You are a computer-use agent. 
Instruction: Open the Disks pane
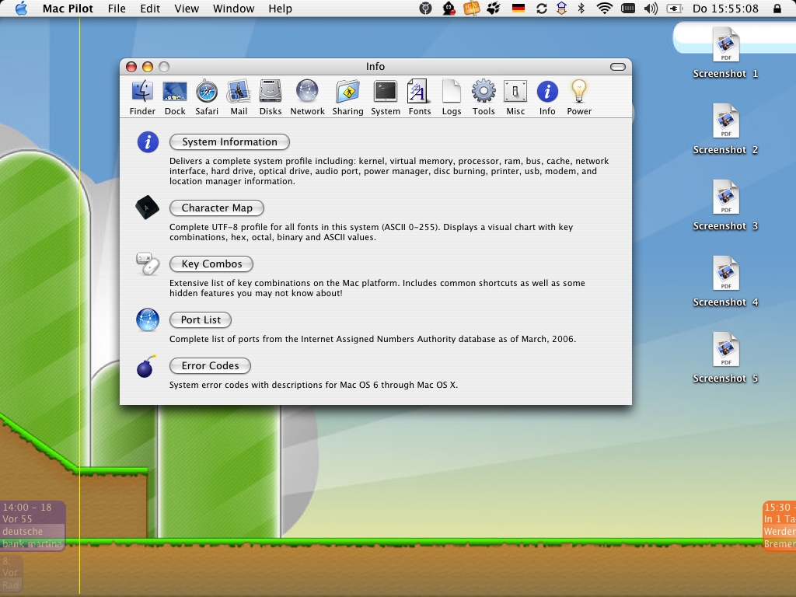coord(270,97)
